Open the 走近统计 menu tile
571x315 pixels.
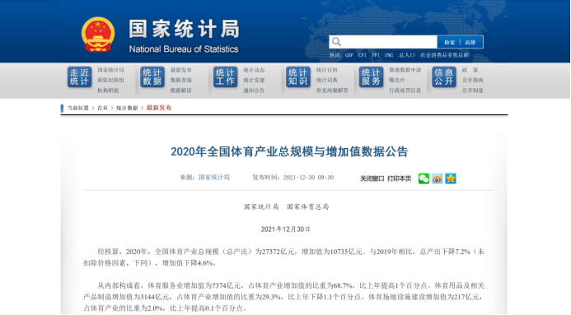(79, 77)
